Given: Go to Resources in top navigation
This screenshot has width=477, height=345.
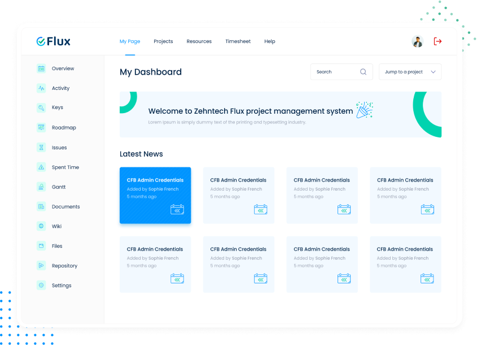Looking at the screenshot, I should point(199,41).
